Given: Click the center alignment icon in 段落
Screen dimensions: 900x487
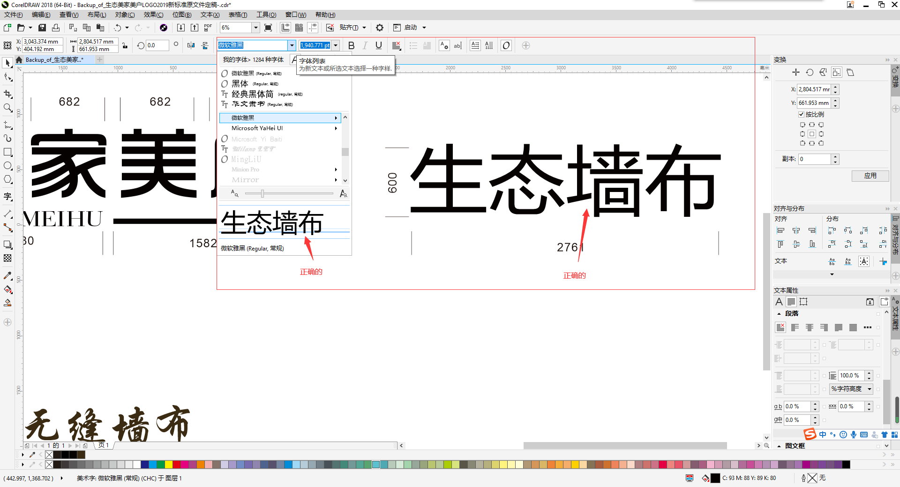Looking at the screenshot, I should (810, 327).
